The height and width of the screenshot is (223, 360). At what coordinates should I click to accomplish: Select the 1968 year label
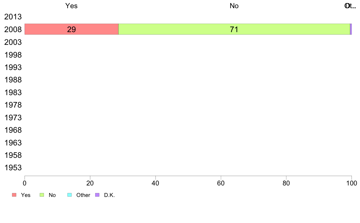pos(13,130)
